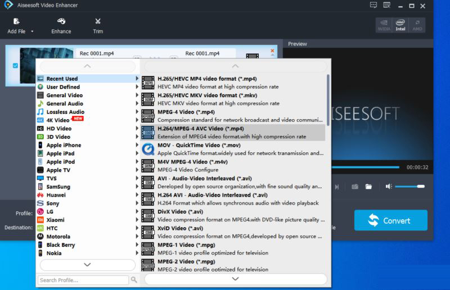
Task: Click the Sony logo icon
Action: click(40, 203)
